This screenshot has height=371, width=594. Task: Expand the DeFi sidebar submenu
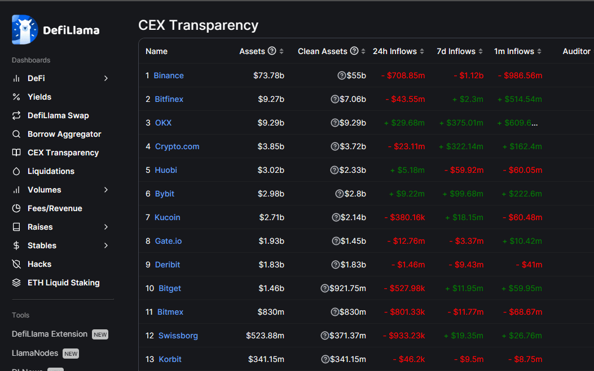105,78
